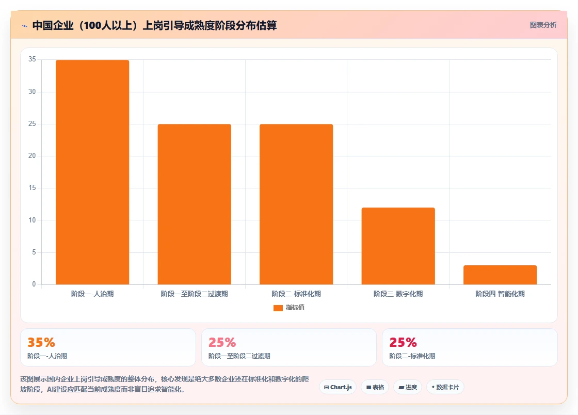This screenshot has height=415, width=578.
Task: Click y-axis tick value 15
Action: [x=32, y=188]
